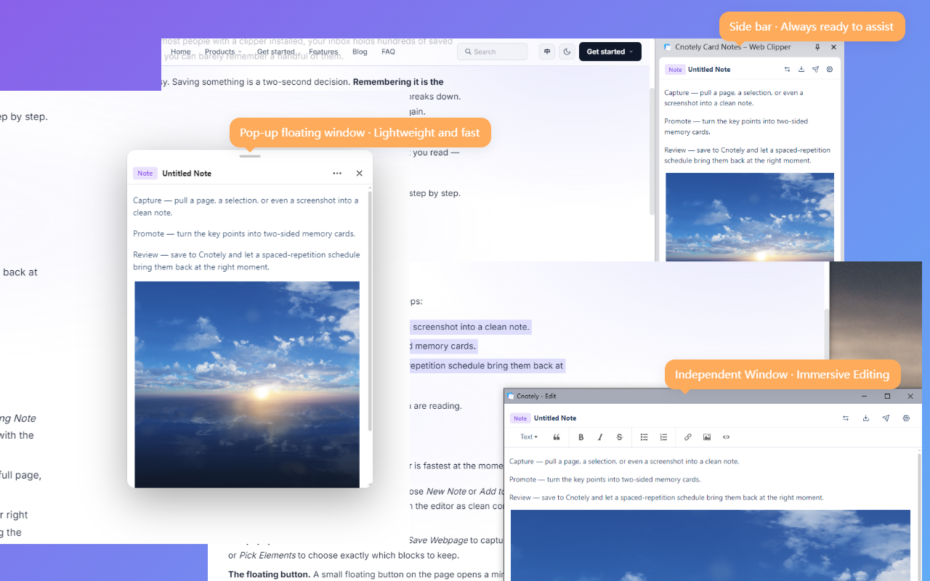This screenshot has width=930, height=581.
Task: Insert a link via the Edit window toolbar
Action: pyautogui.click(x=687, y=437)
